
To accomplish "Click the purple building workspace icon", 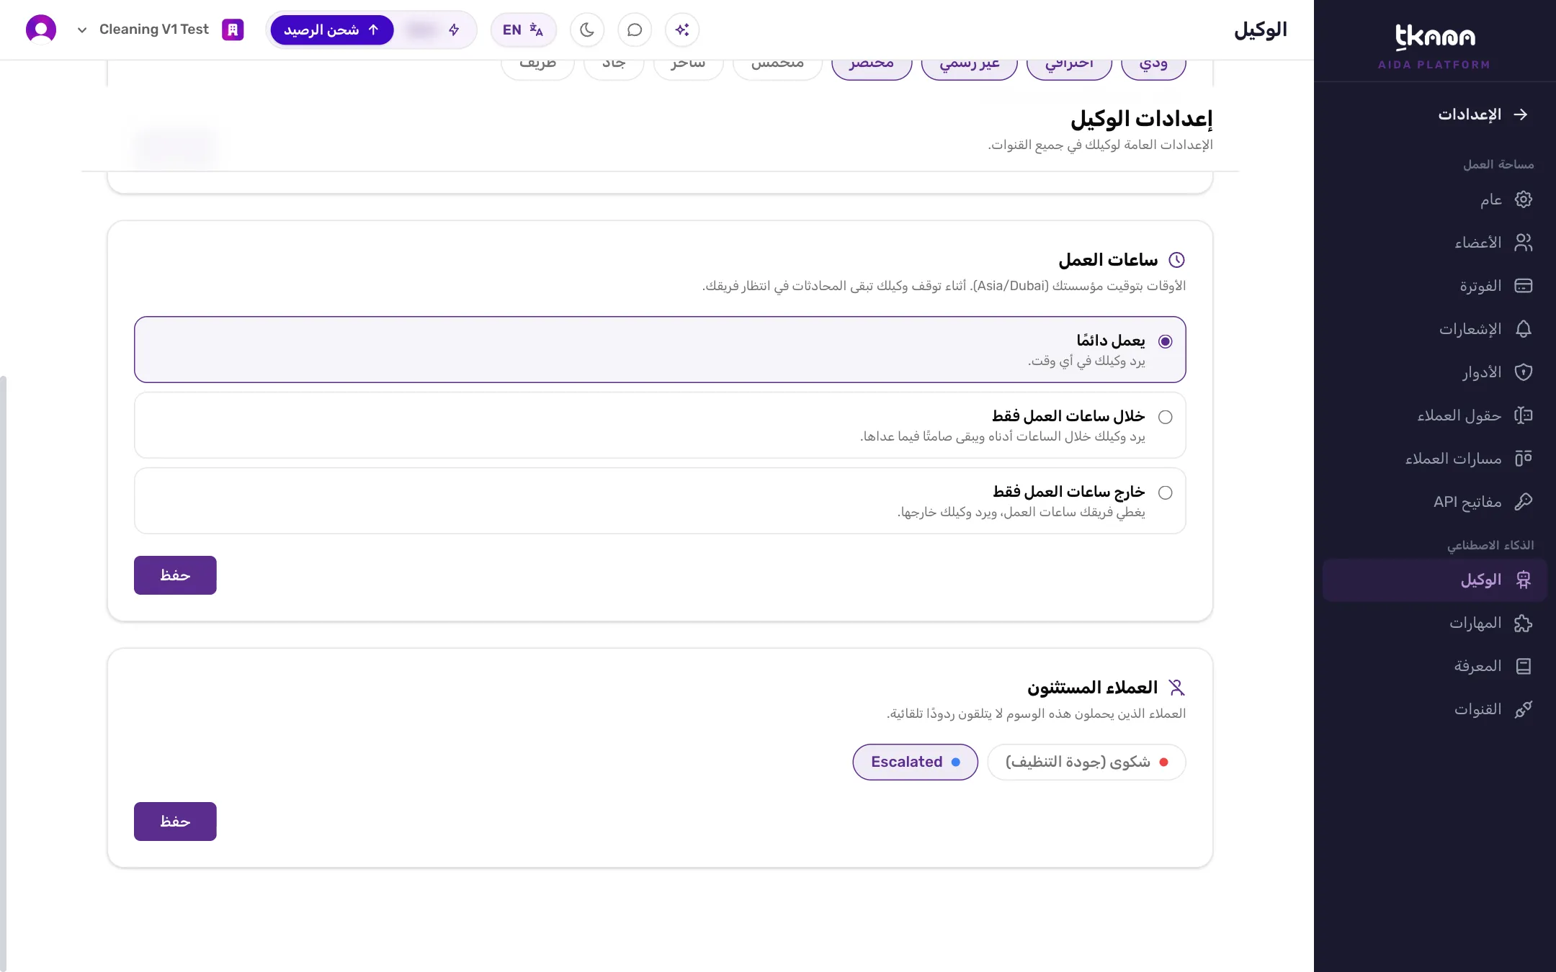I will pos(233,30).
